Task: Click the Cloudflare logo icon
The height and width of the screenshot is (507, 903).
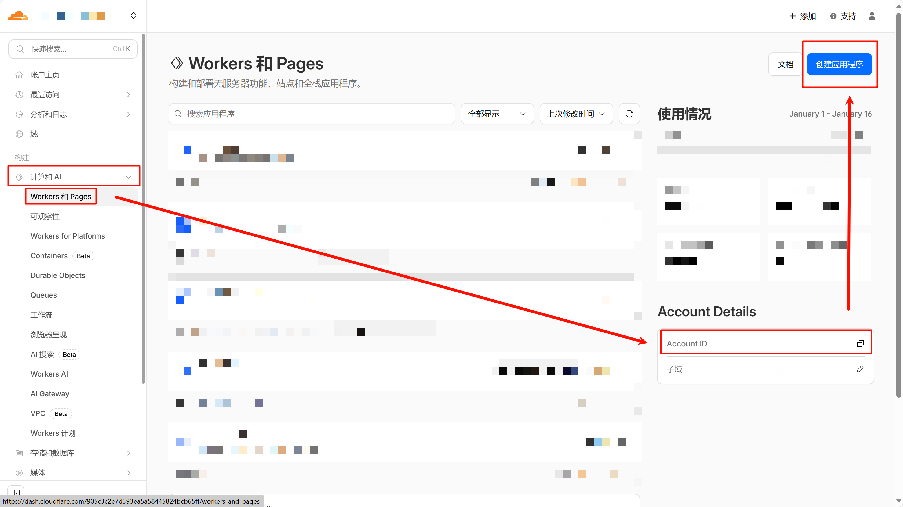Action: 17,16
